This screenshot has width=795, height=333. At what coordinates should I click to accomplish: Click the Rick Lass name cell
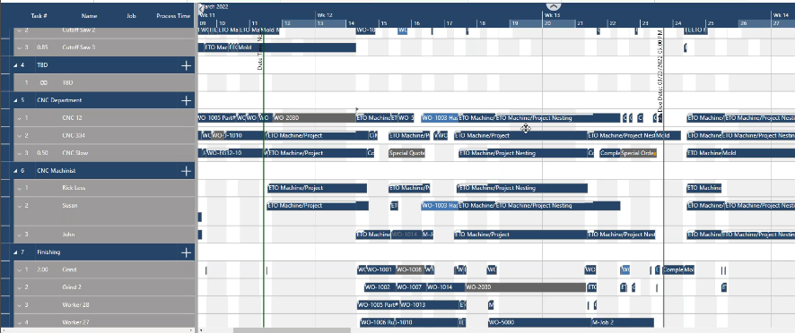[x=74, y=188]
